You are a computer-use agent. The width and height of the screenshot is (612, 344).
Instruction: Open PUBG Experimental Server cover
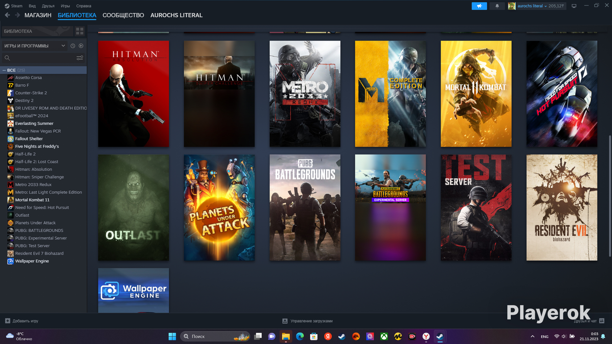390,207
